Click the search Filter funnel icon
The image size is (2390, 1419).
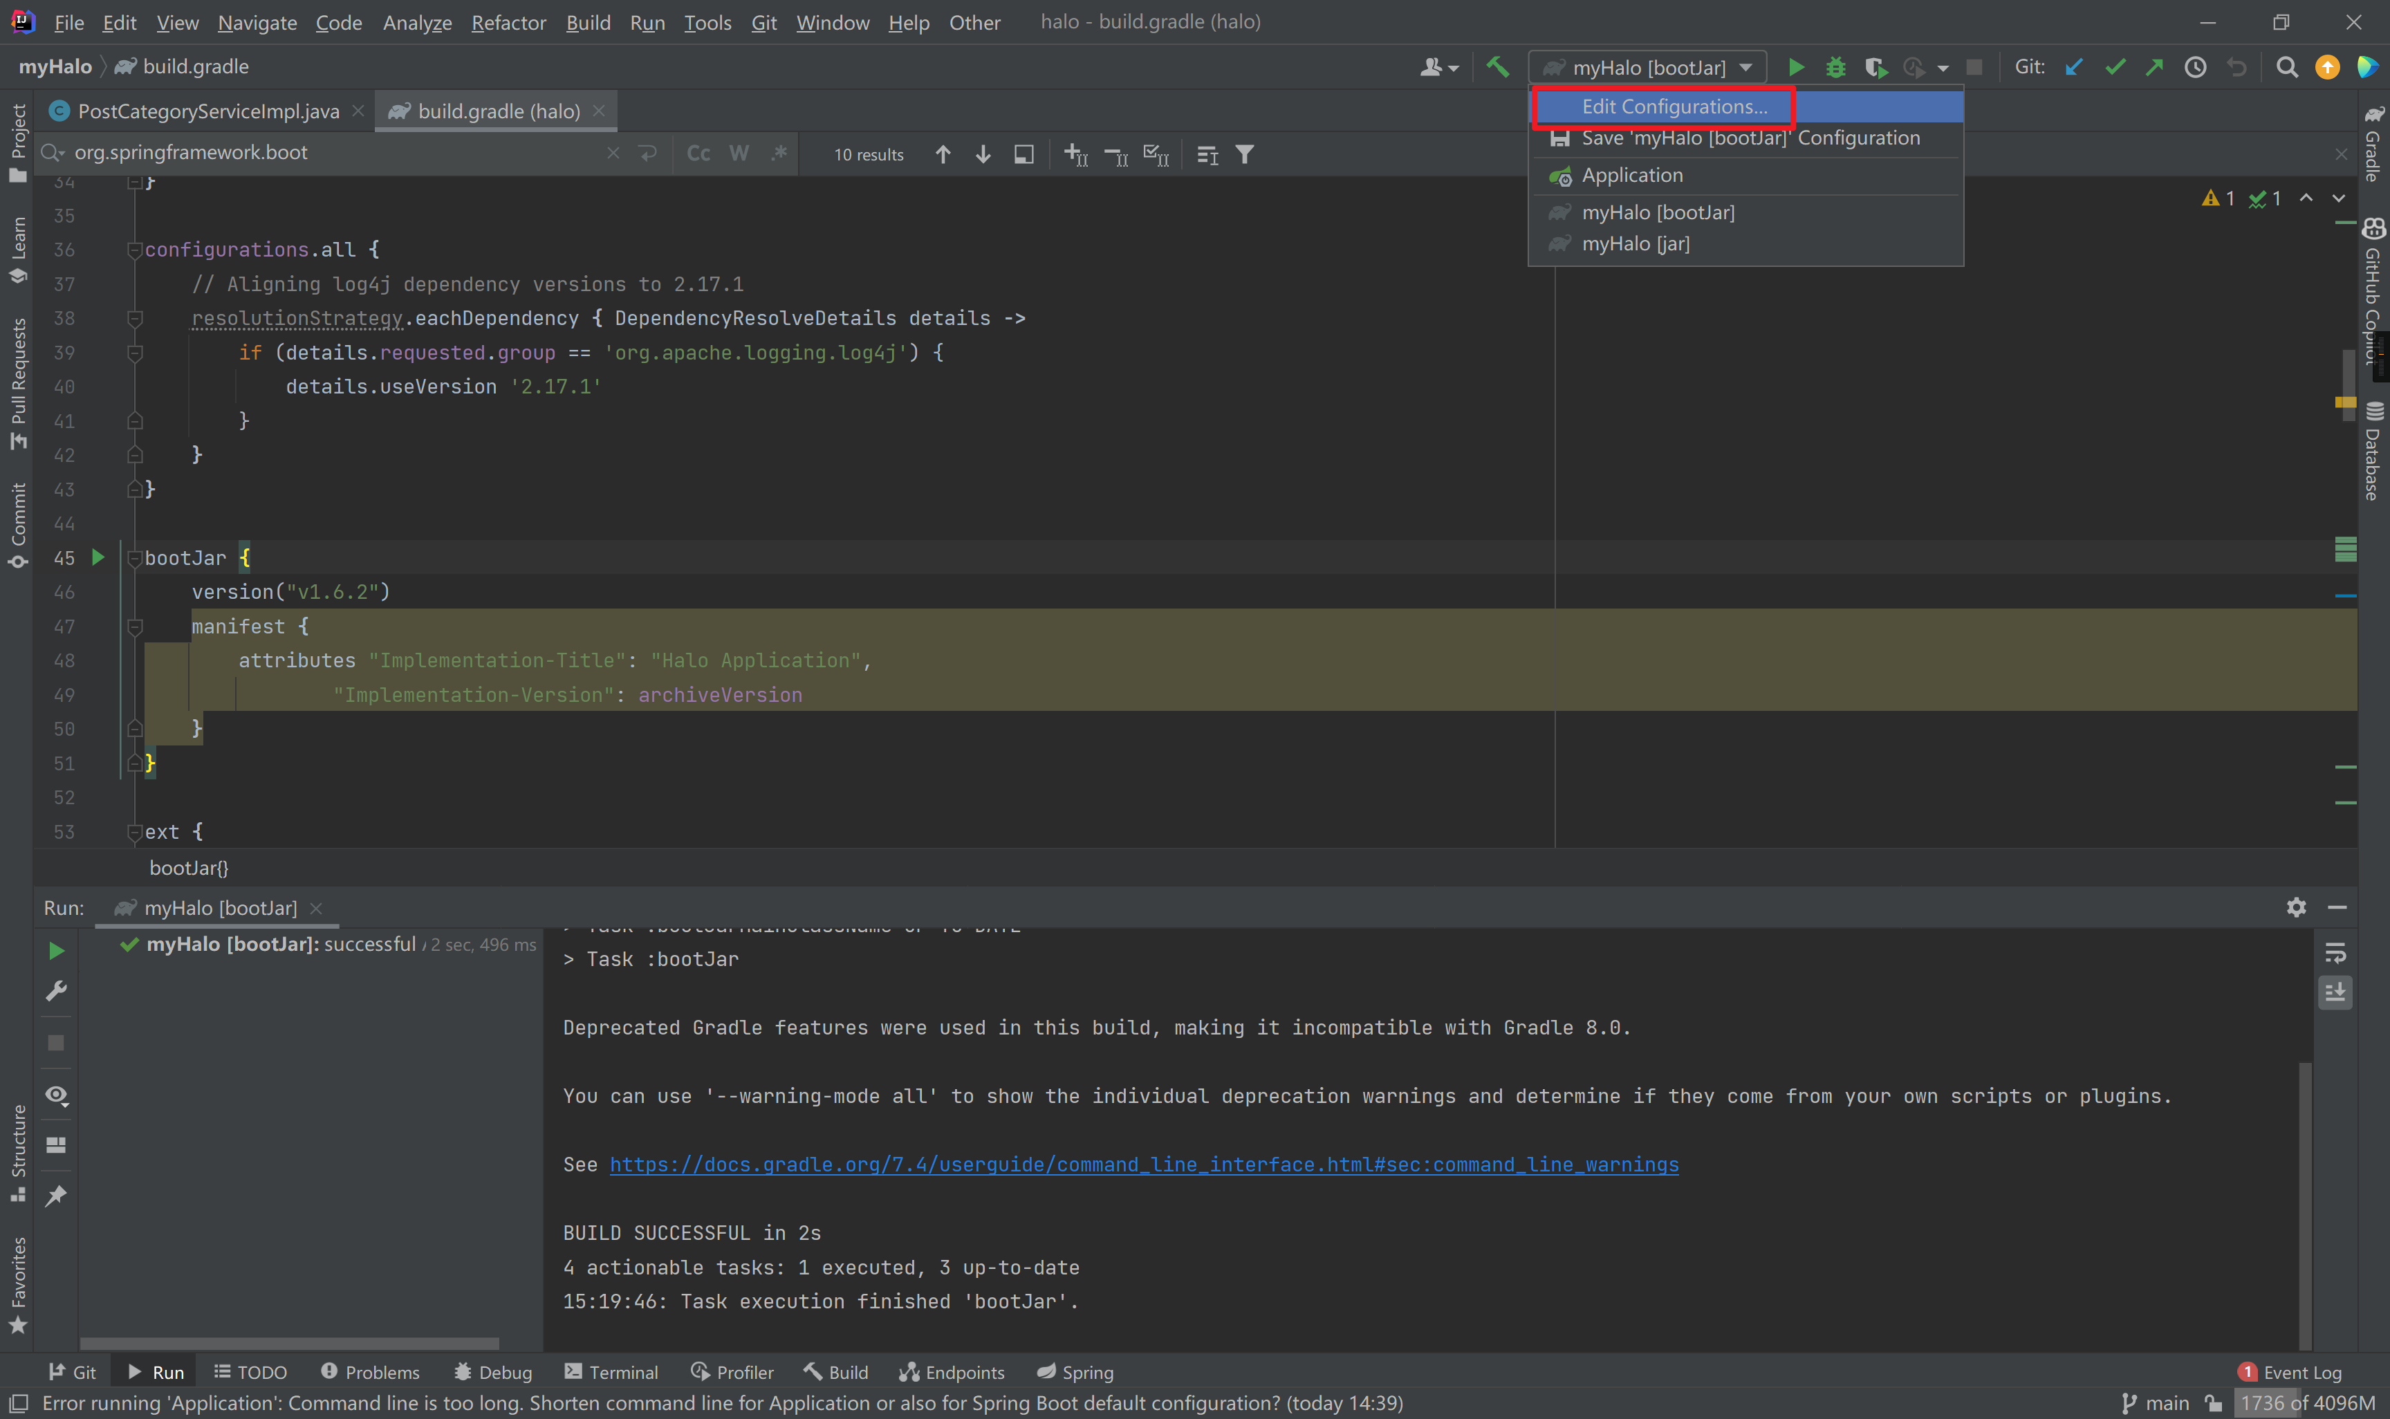pyautogui.click(x=1244, y=154)
